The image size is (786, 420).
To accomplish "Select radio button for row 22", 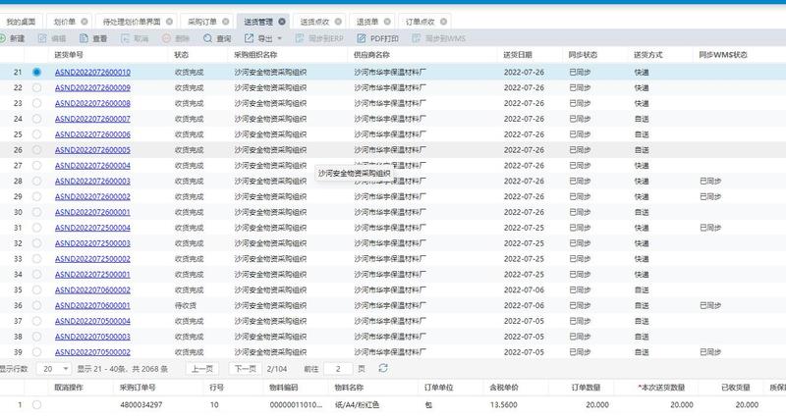I will tap(36, 87).
